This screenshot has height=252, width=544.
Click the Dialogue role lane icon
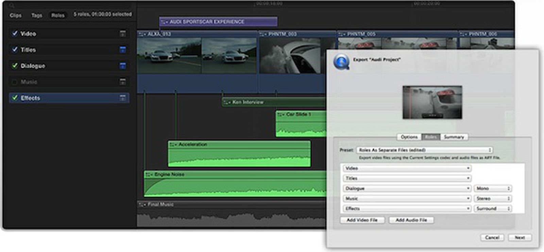[122, 66]
